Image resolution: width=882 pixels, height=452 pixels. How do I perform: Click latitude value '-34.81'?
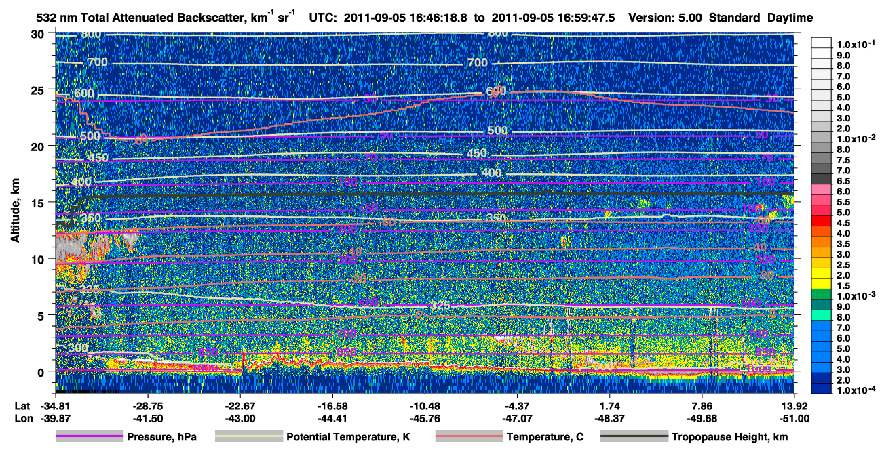(x=54, y=405)
